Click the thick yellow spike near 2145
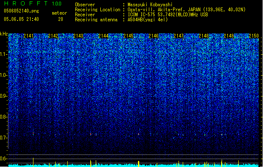Image resolution: width=263 pixels, height=167 pixels. coord(138,164)
